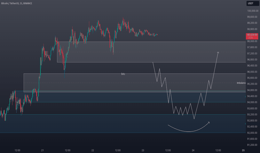Select the 'btc' zone label
This screenshot has height=153, width=260.
click(x=123, y=74)
